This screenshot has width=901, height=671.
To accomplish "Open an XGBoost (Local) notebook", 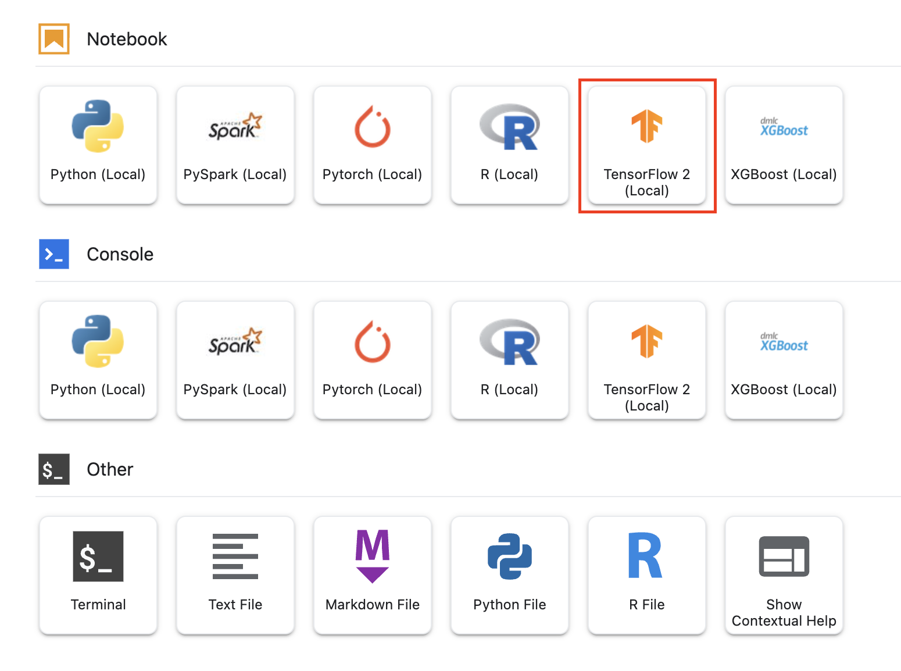I will point(784,145).
